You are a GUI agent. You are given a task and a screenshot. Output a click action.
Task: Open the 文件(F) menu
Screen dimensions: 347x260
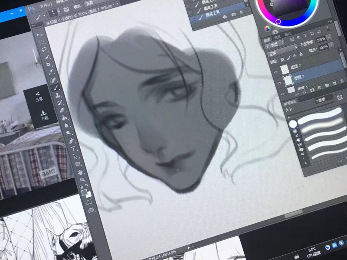coord(46,5)
